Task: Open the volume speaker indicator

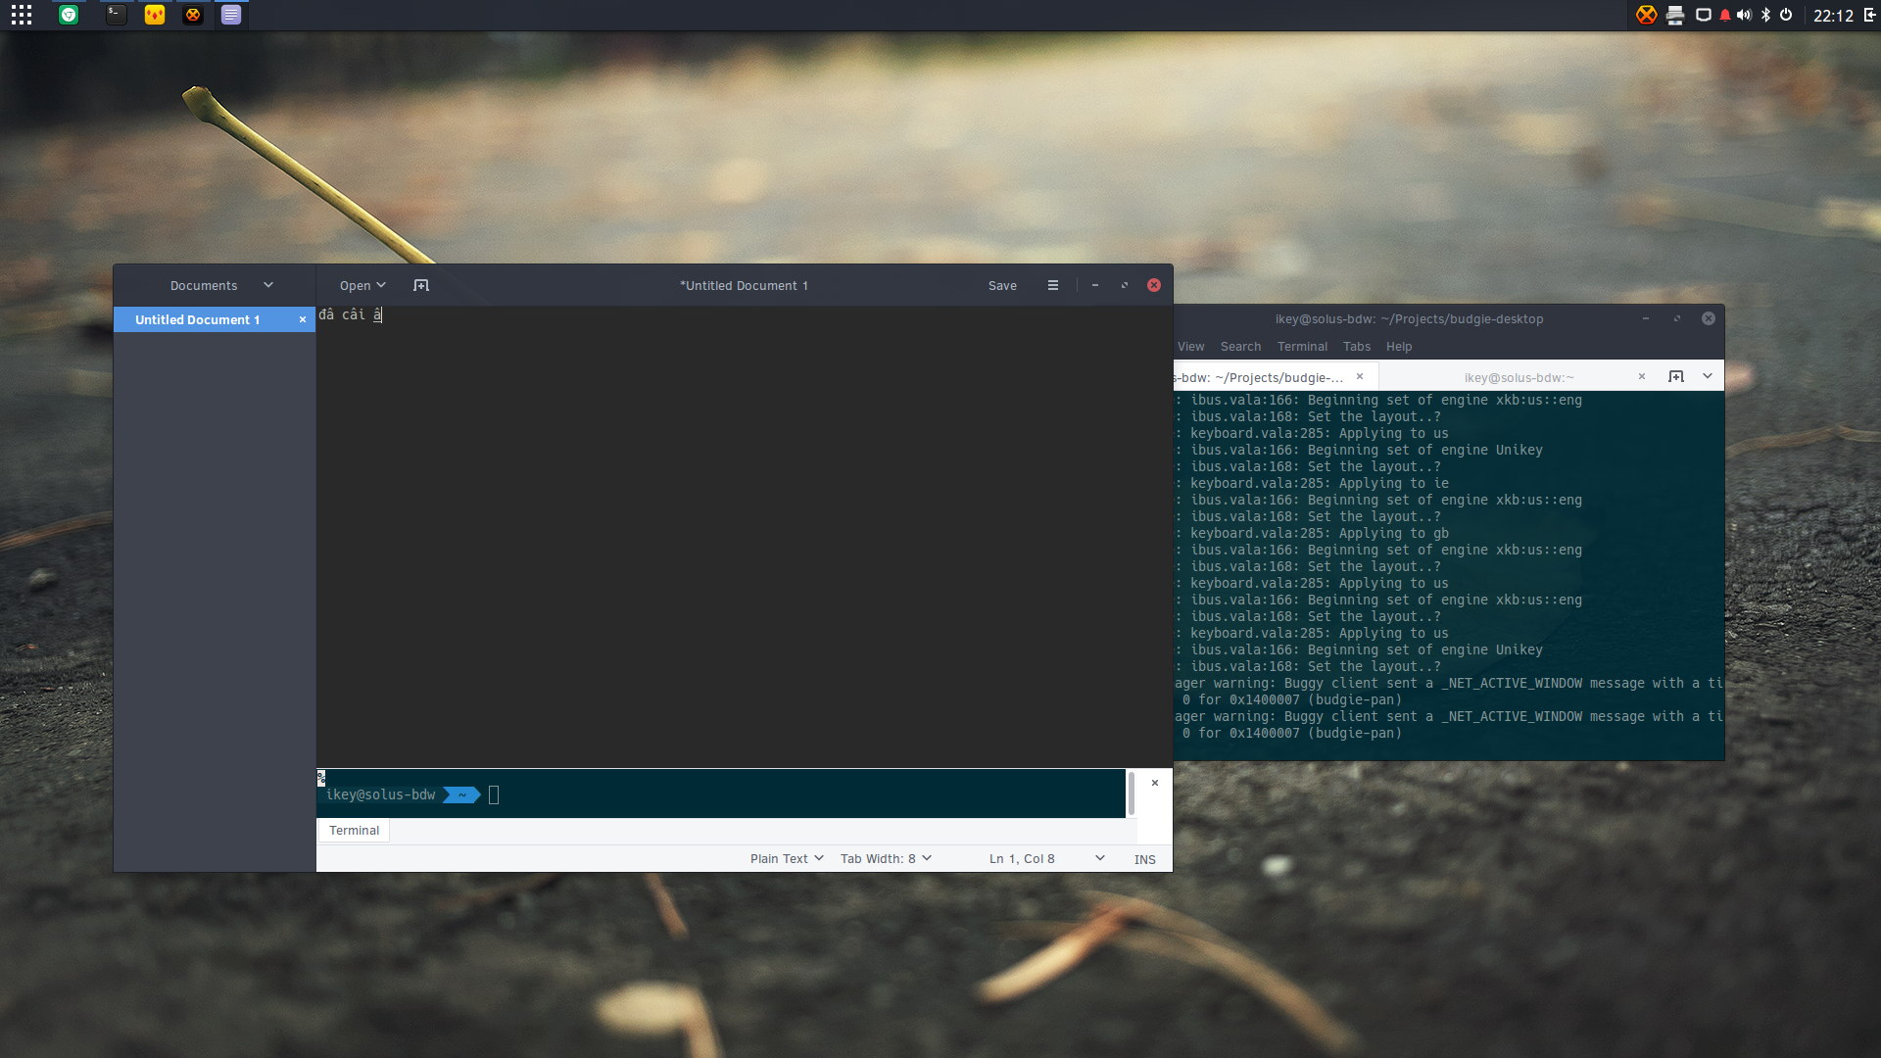Action: [1744, 15]
